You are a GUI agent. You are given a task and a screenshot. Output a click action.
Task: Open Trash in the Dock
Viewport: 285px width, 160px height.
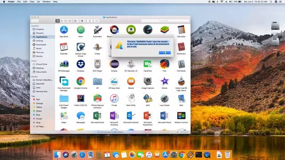tap(228, 155)
